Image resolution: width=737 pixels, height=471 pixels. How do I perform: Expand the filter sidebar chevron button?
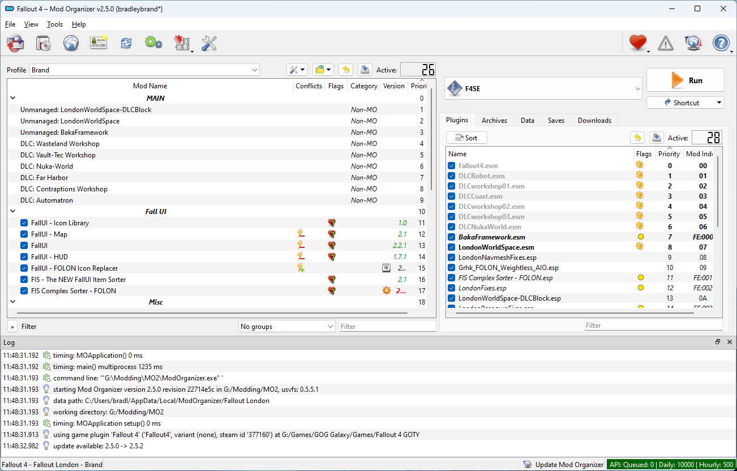[x=12, y=327]
